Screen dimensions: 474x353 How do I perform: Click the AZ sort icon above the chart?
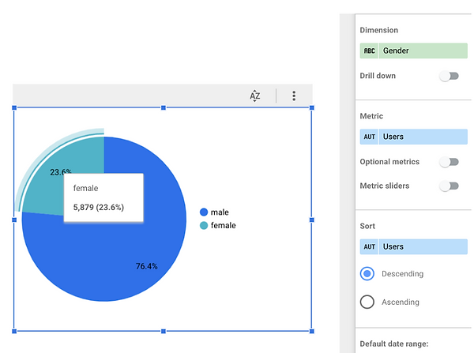[x=255, y=96]
